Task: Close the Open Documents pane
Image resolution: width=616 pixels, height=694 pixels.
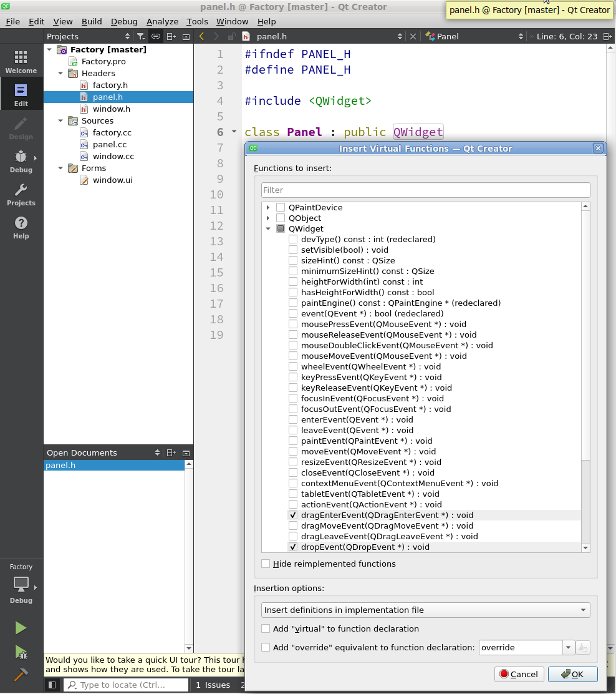Action: pos(186,452)
